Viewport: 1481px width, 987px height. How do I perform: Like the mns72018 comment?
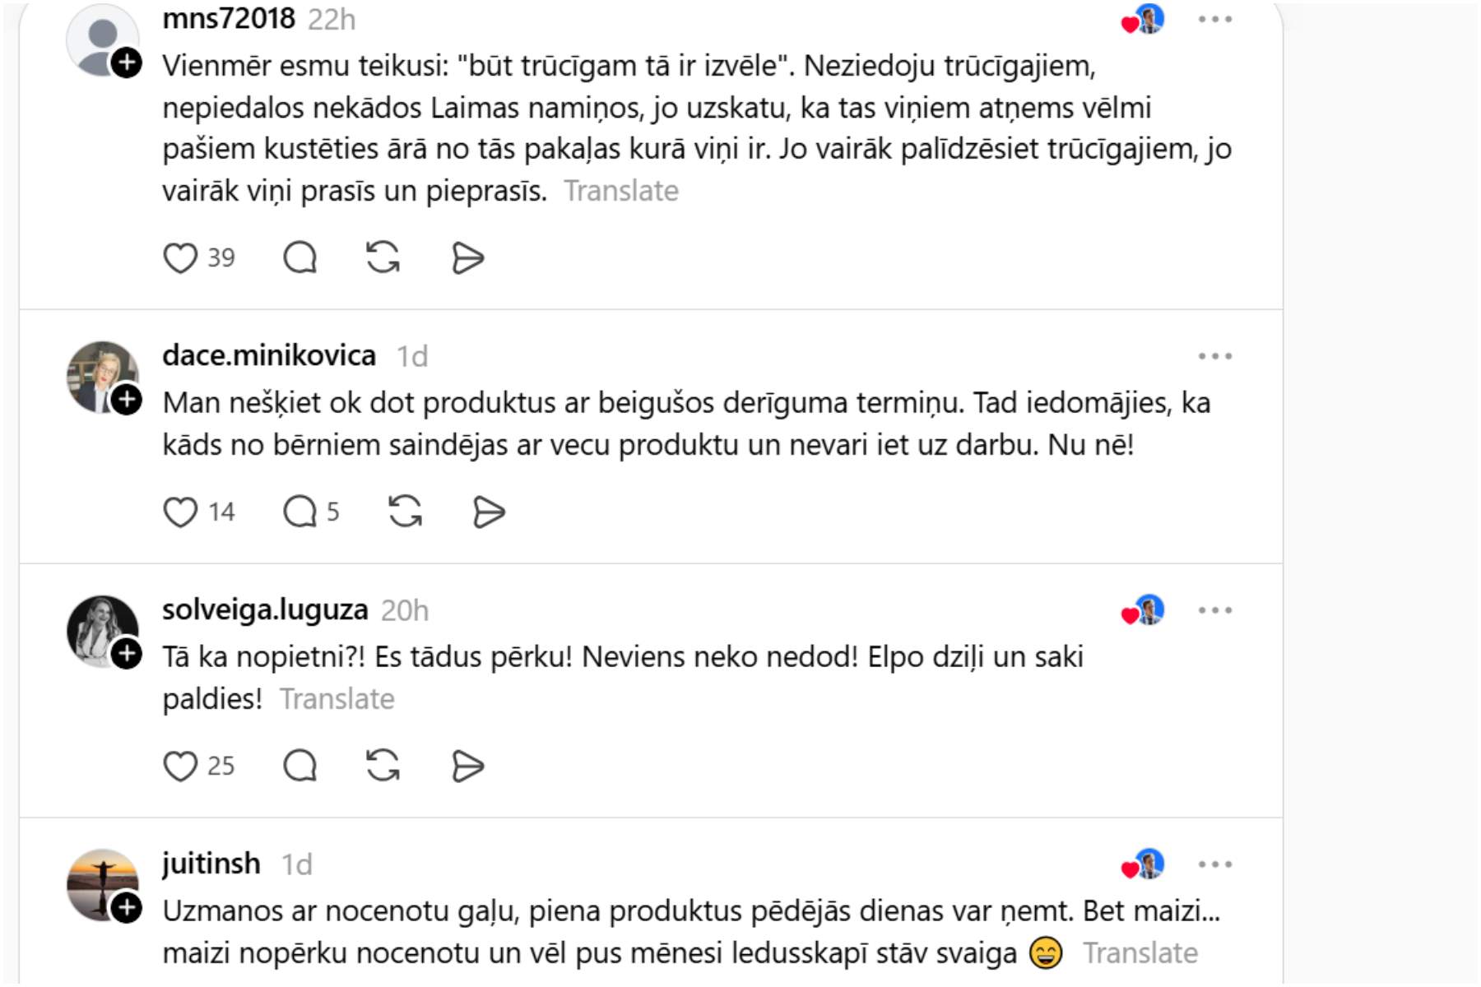(x=180, y=258)
